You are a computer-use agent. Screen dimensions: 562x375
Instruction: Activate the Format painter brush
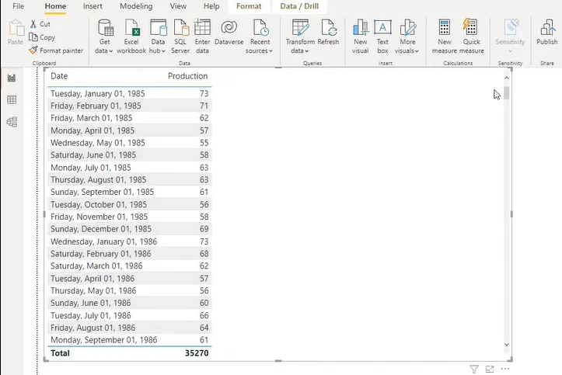pyautogui.click(x=33, y=50)
